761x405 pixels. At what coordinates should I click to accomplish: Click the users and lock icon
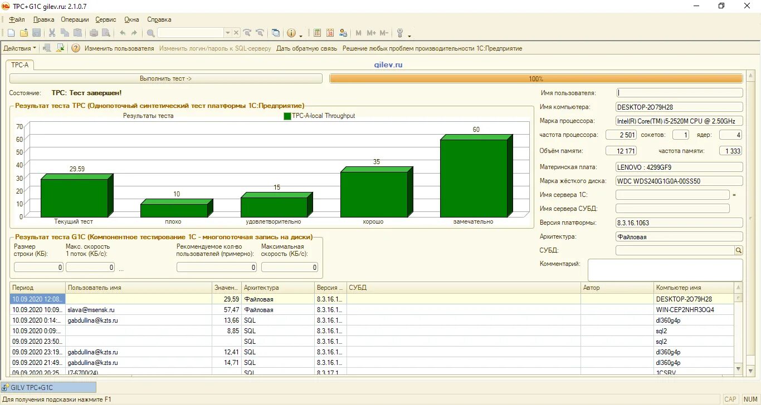[x=343, y=33]
